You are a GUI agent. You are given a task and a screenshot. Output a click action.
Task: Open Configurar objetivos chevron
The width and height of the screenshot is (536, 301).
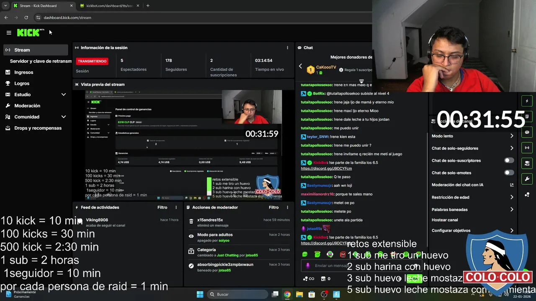click(x=512, y=230)
